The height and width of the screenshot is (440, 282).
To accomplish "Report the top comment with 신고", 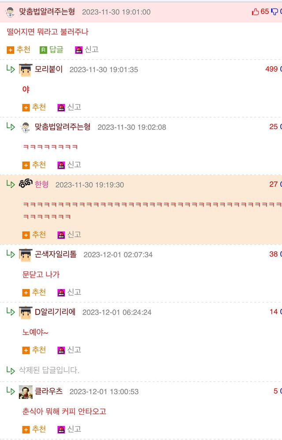I will pos(87,50).
